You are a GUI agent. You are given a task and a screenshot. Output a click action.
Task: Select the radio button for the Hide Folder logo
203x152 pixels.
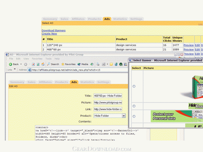coord(134,106)
